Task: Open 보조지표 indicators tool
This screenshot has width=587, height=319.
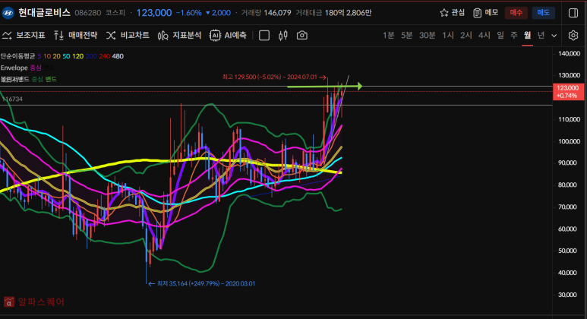Action: 24,35
